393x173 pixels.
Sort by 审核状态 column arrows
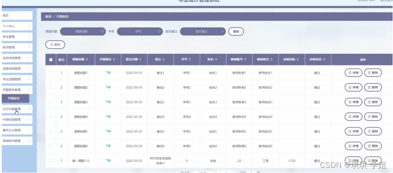[x=324, y=59]
